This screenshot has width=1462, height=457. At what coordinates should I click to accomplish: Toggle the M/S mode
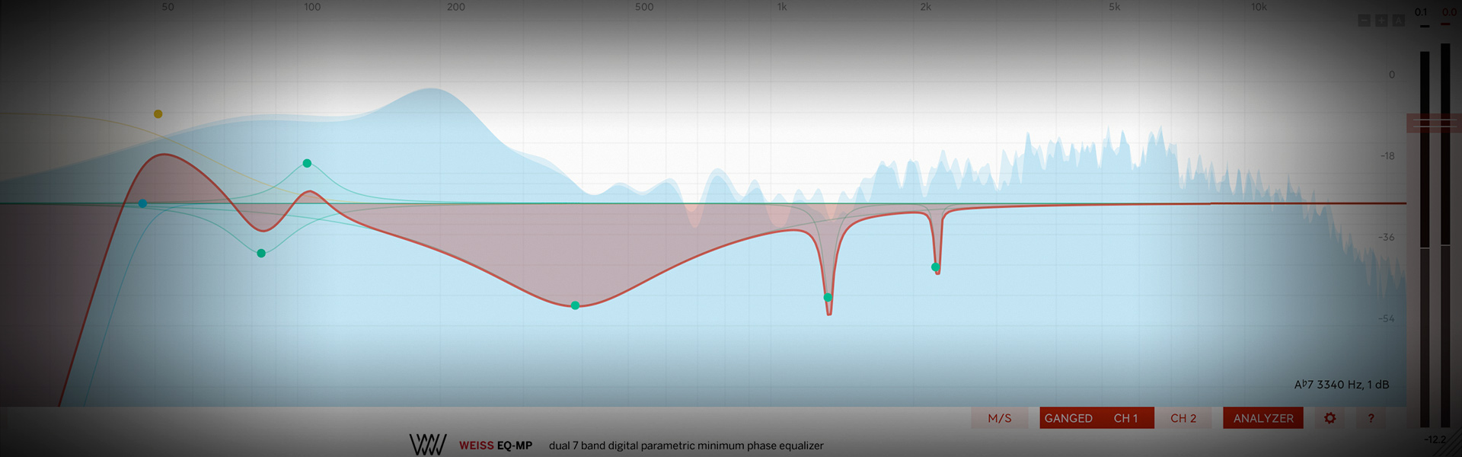(x=999, y=418)
